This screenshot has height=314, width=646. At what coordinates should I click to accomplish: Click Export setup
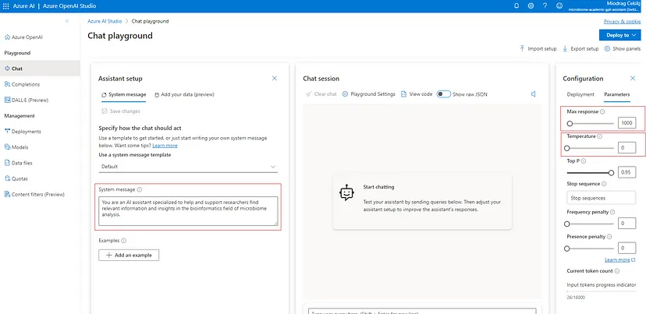580,49
